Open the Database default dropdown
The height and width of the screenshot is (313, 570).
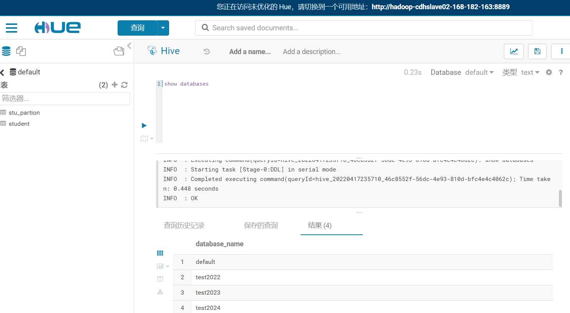[479, 72]
